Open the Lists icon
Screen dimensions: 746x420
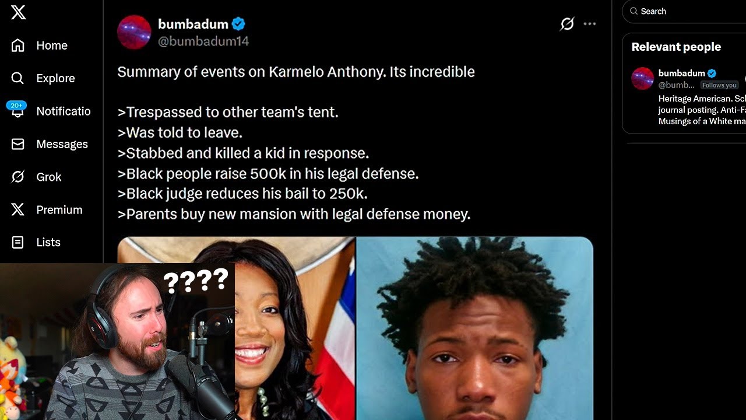(18, 242)
